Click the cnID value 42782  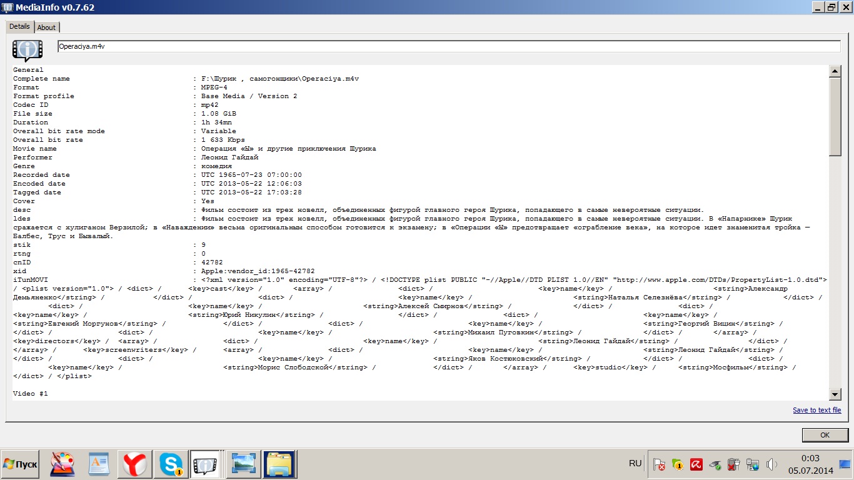click(x=213, y=262)
